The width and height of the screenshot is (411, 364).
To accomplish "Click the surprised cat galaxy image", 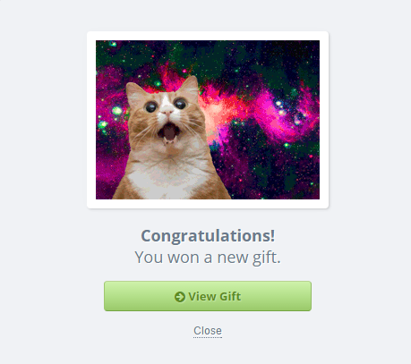I will 208,120.
